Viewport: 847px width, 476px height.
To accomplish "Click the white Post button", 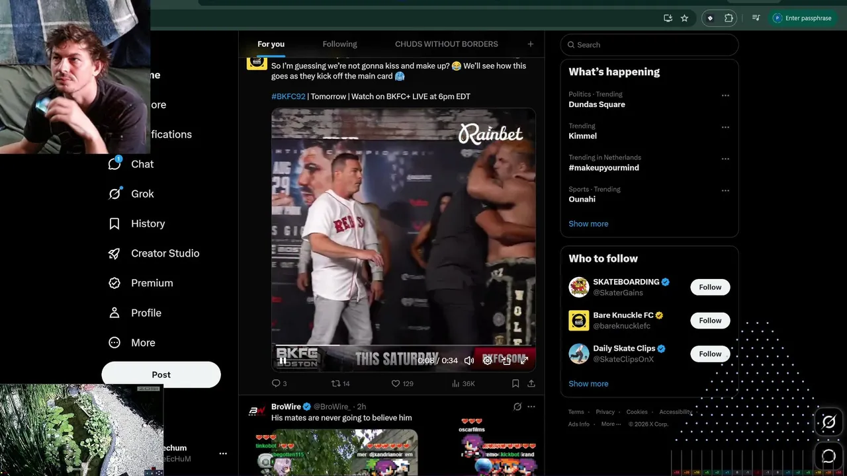I will coord(161,374).
